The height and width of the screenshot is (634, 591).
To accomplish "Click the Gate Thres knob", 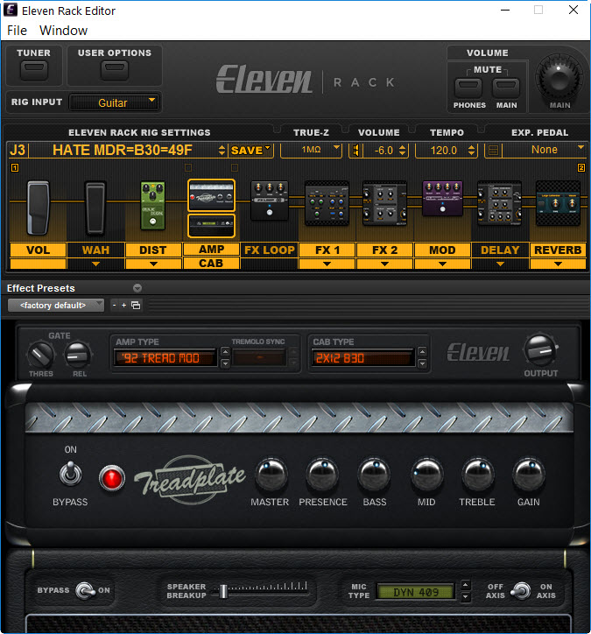I will point(40,356).
